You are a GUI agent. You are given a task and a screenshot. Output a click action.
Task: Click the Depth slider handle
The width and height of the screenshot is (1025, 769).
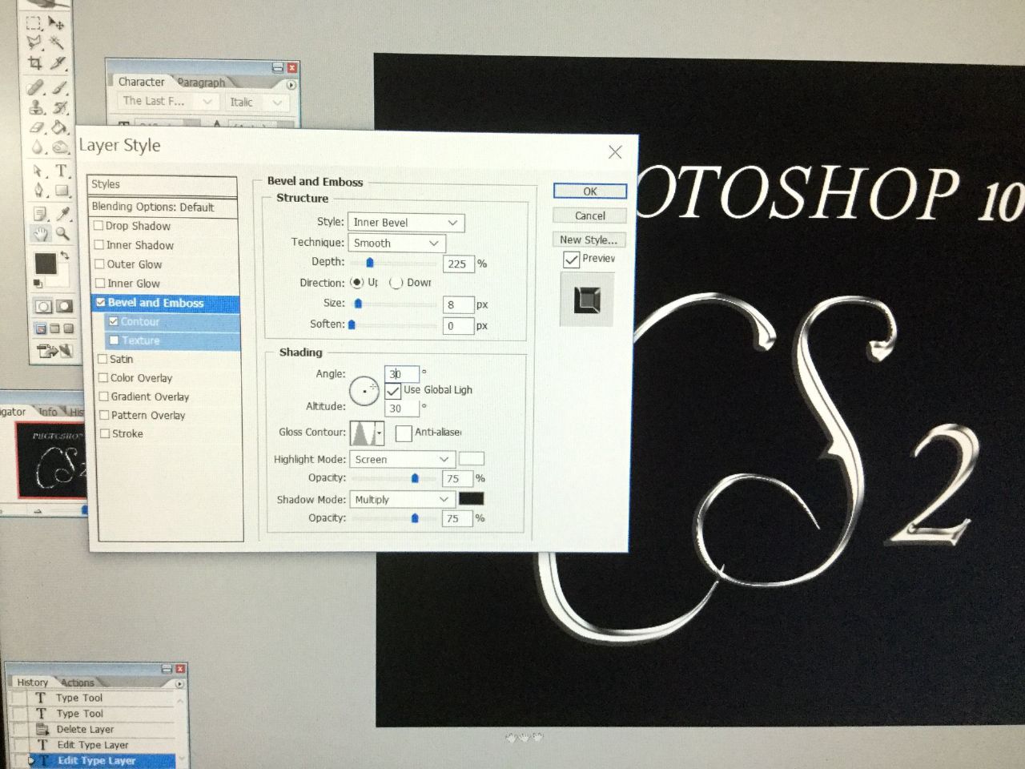(370, 262)
